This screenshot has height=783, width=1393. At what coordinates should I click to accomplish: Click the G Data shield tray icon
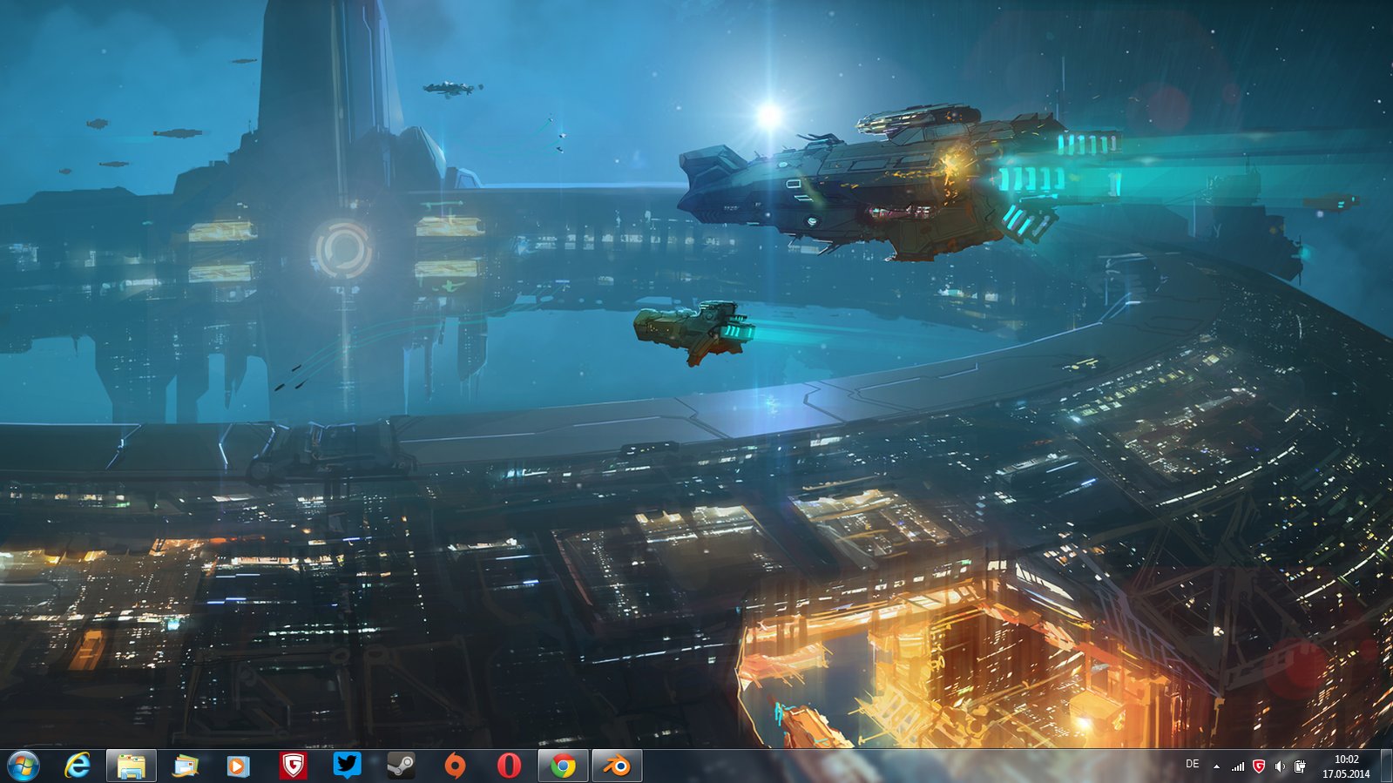coord(1258,766)
